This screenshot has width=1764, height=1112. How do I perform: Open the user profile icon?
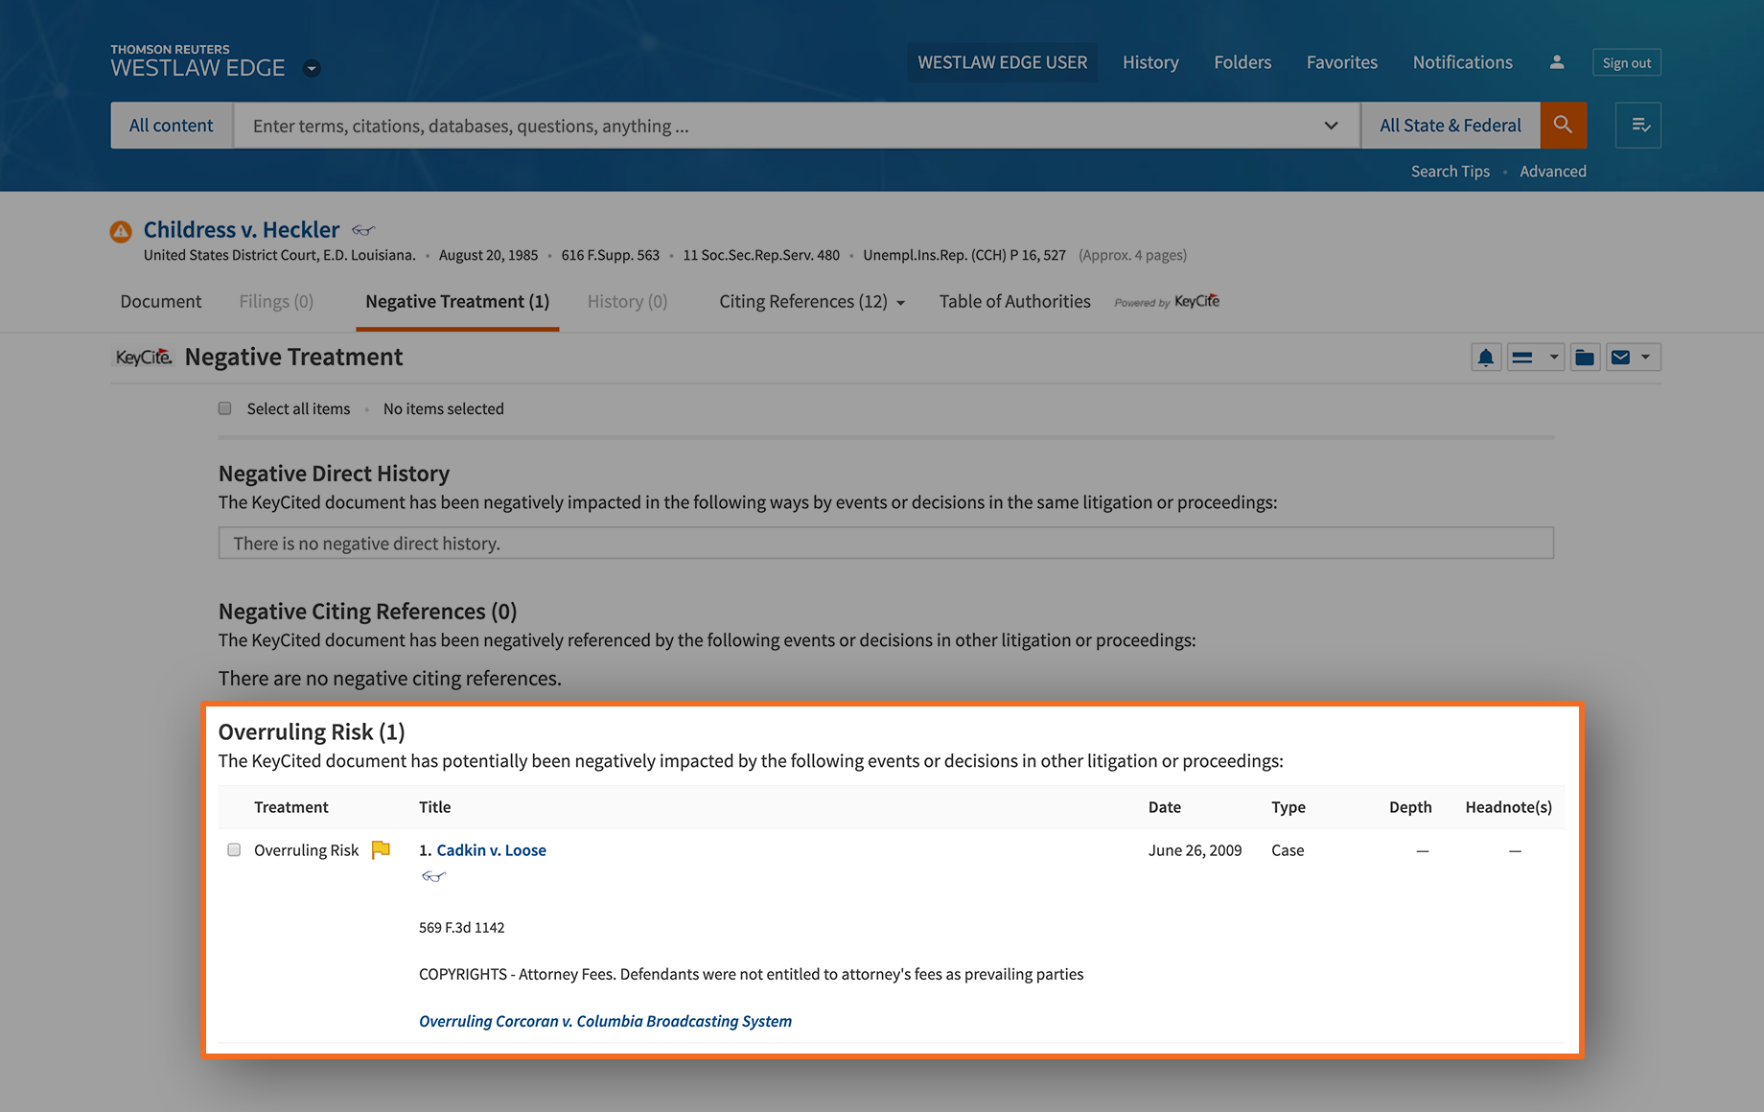[1556, 62]
